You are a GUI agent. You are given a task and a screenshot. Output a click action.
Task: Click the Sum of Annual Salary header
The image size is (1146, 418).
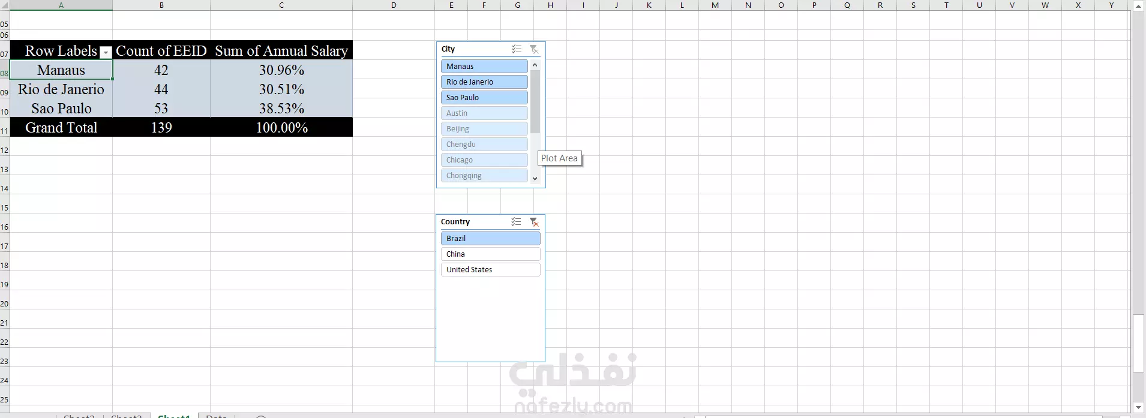281,50
